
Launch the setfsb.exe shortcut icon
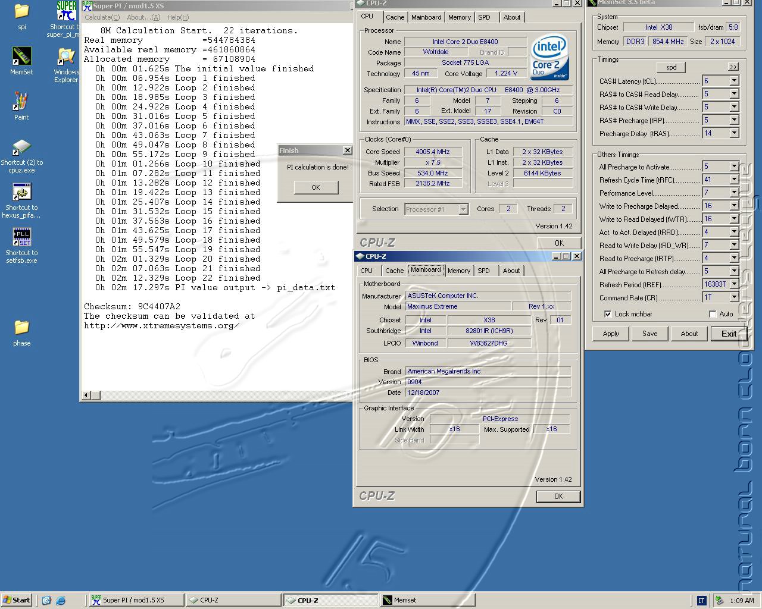coord(21,237)
